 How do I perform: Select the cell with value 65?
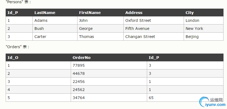[x=151, y=98]
